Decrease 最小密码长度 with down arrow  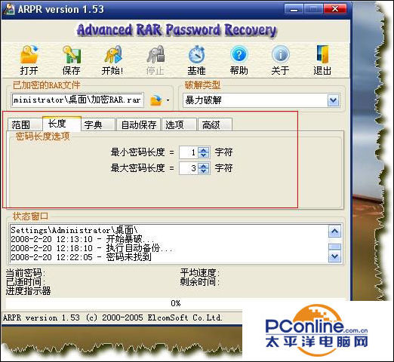click(204, 155)
